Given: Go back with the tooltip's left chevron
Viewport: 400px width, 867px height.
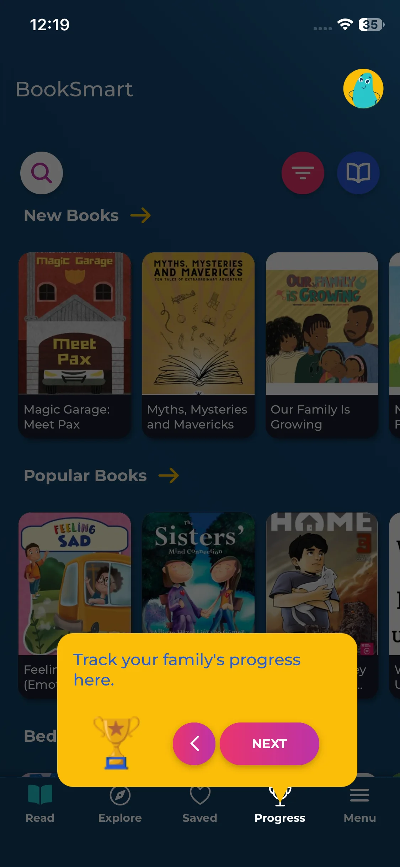Looking at the screenshot, I should click(194, 744).
